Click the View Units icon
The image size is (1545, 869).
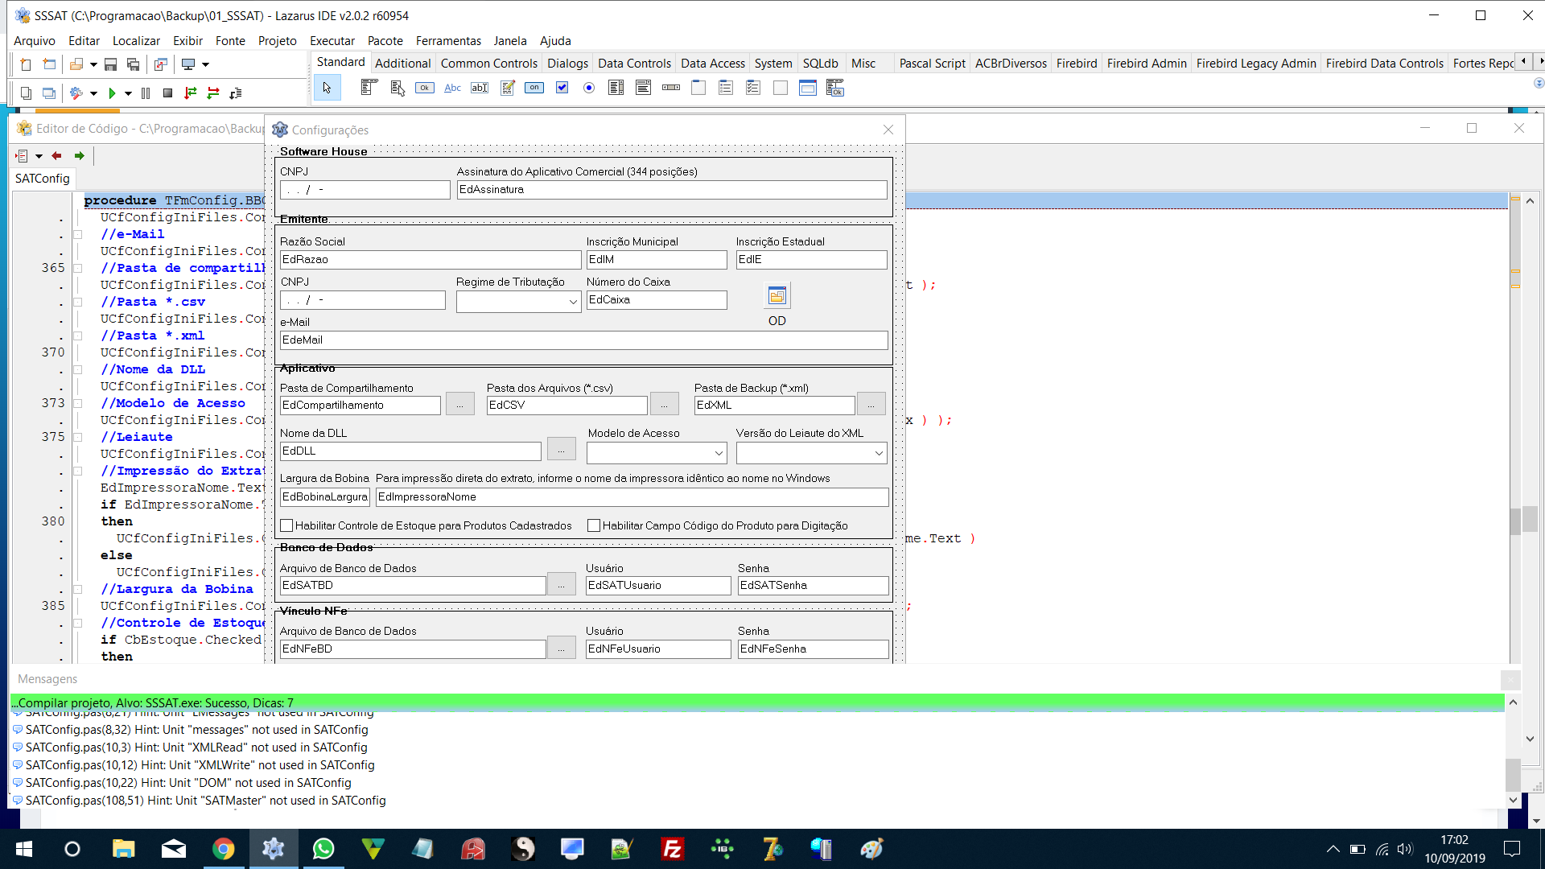pos(26,93)
